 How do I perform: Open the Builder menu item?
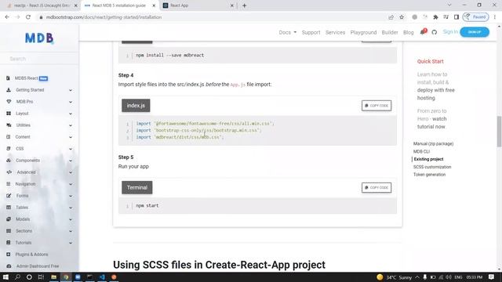[390, 32]
